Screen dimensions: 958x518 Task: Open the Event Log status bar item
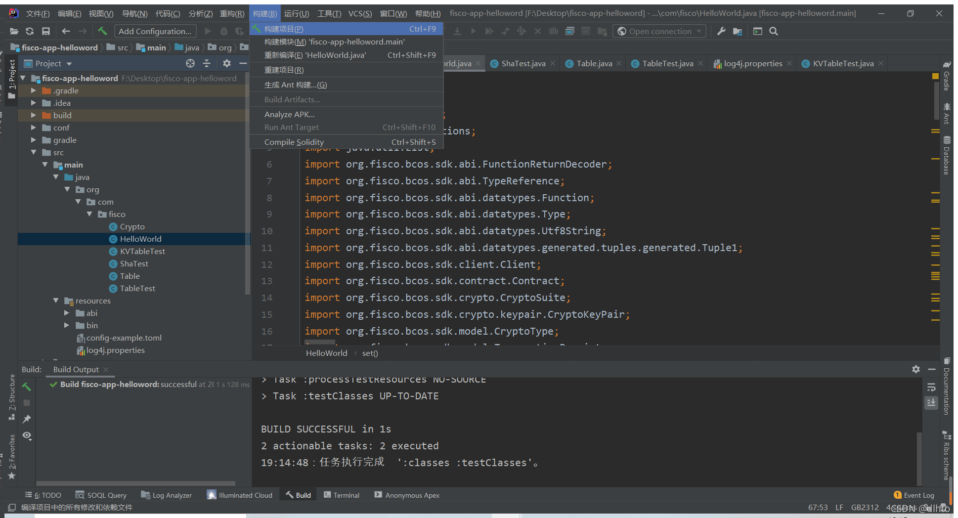tap(914, 495)
